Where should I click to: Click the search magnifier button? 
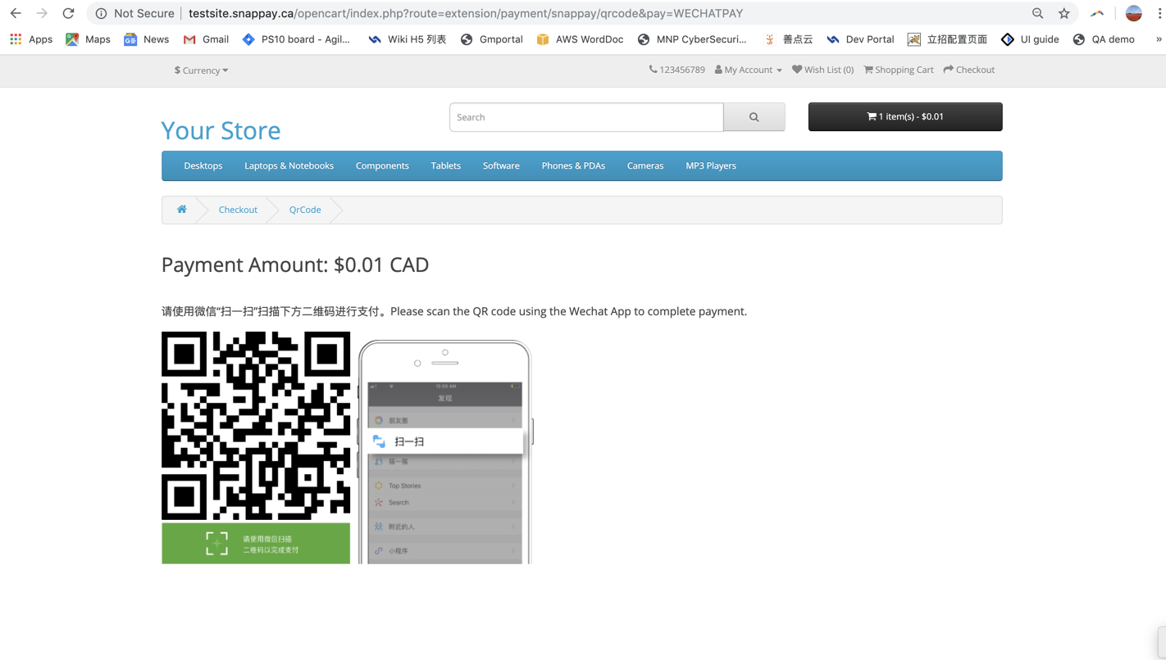pos(754,117)
